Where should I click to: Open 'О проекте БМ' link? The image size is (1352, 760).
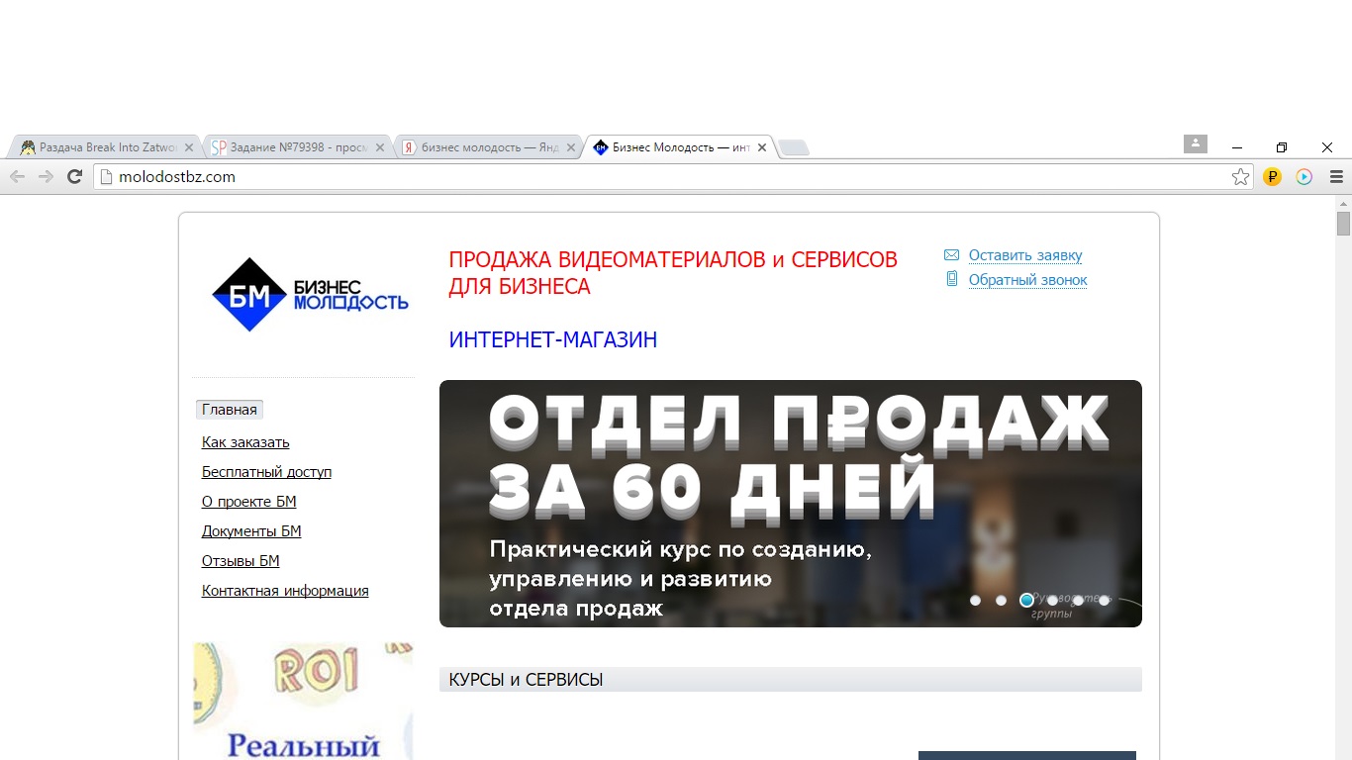pyautogui.click(x=249, y=502)
